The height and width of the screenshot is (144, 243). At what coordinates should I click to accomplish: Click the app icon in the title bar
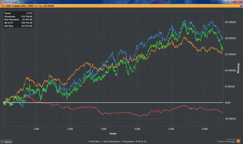click(x=1, y=2)
